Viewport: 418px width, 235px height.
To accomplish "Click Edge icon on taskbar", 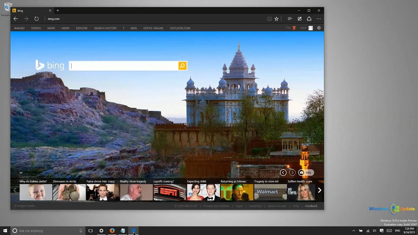I will click(134, 231).
